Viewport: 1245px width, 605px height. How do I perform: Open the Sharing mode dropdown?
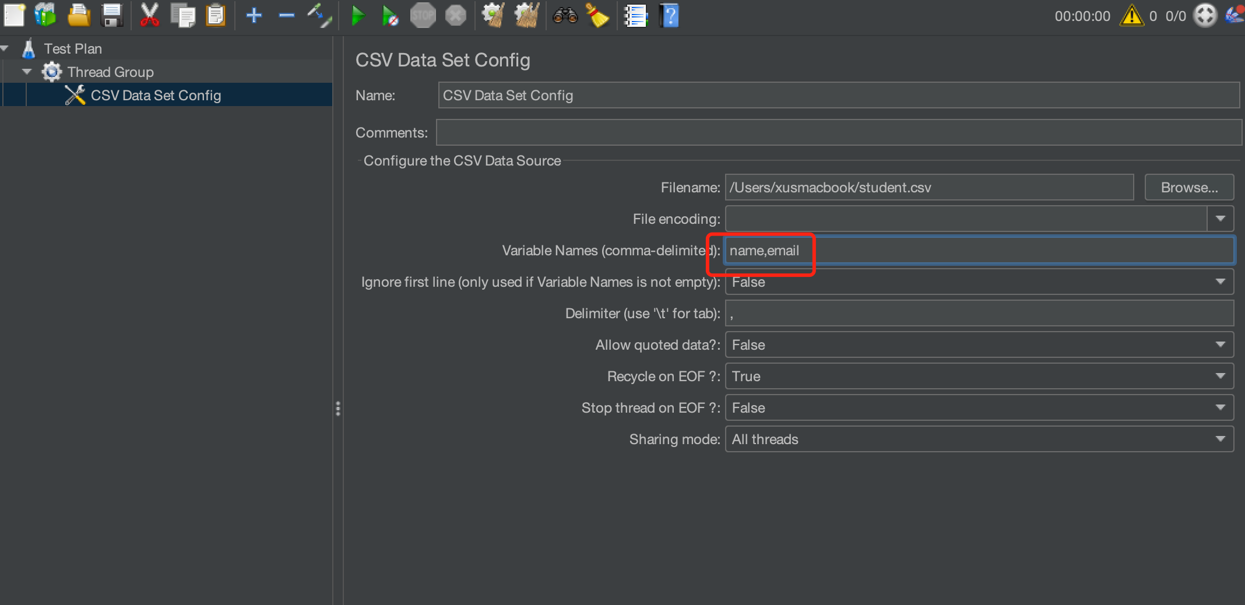coord(1220,439)
